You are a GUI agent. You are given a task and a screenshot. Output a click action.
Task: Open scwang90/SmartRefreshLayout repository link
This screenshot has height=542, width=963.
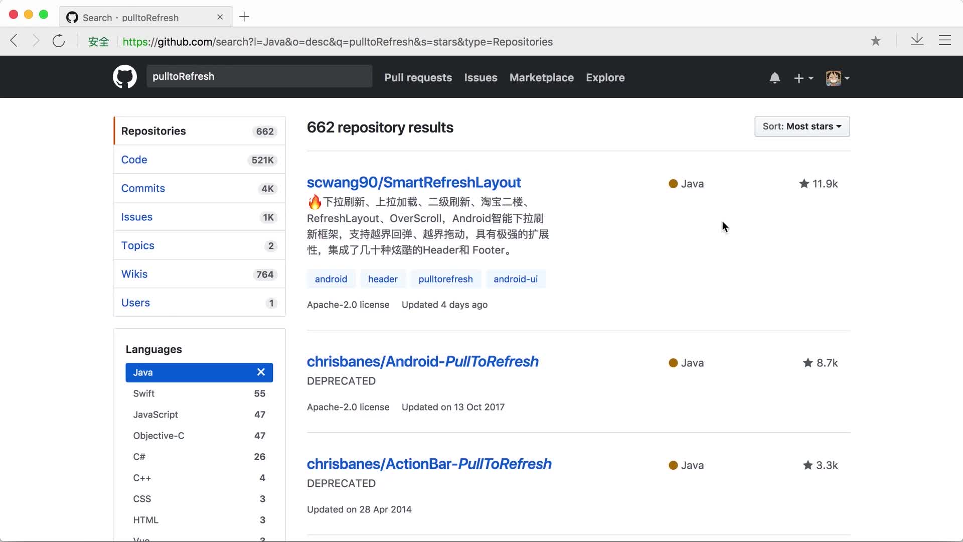pos(413,182)
